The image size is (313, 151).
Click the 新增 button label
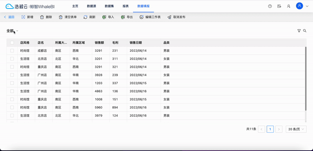[30, 17]
